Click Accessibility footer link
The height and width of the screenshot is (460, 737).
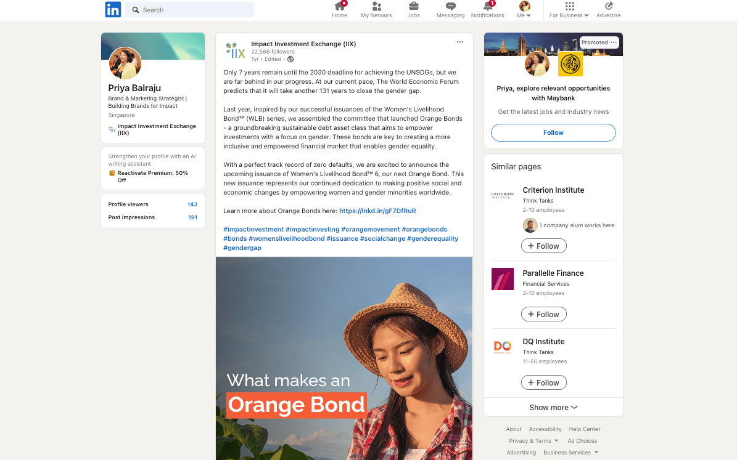point(545,429)
